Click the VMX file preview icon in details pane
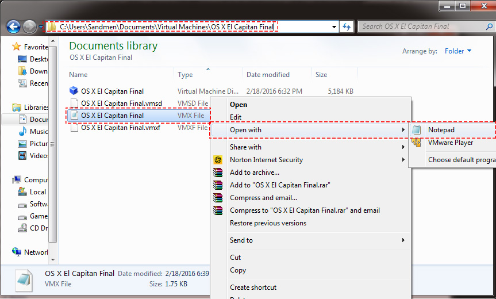Viewport: 496px width, 299px height. point(24,281)
